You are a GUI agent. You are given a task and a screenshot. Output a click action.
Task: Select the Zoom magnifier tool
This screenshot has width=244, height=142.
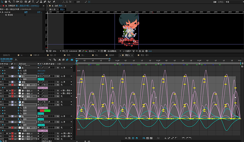tap(9, 2)
